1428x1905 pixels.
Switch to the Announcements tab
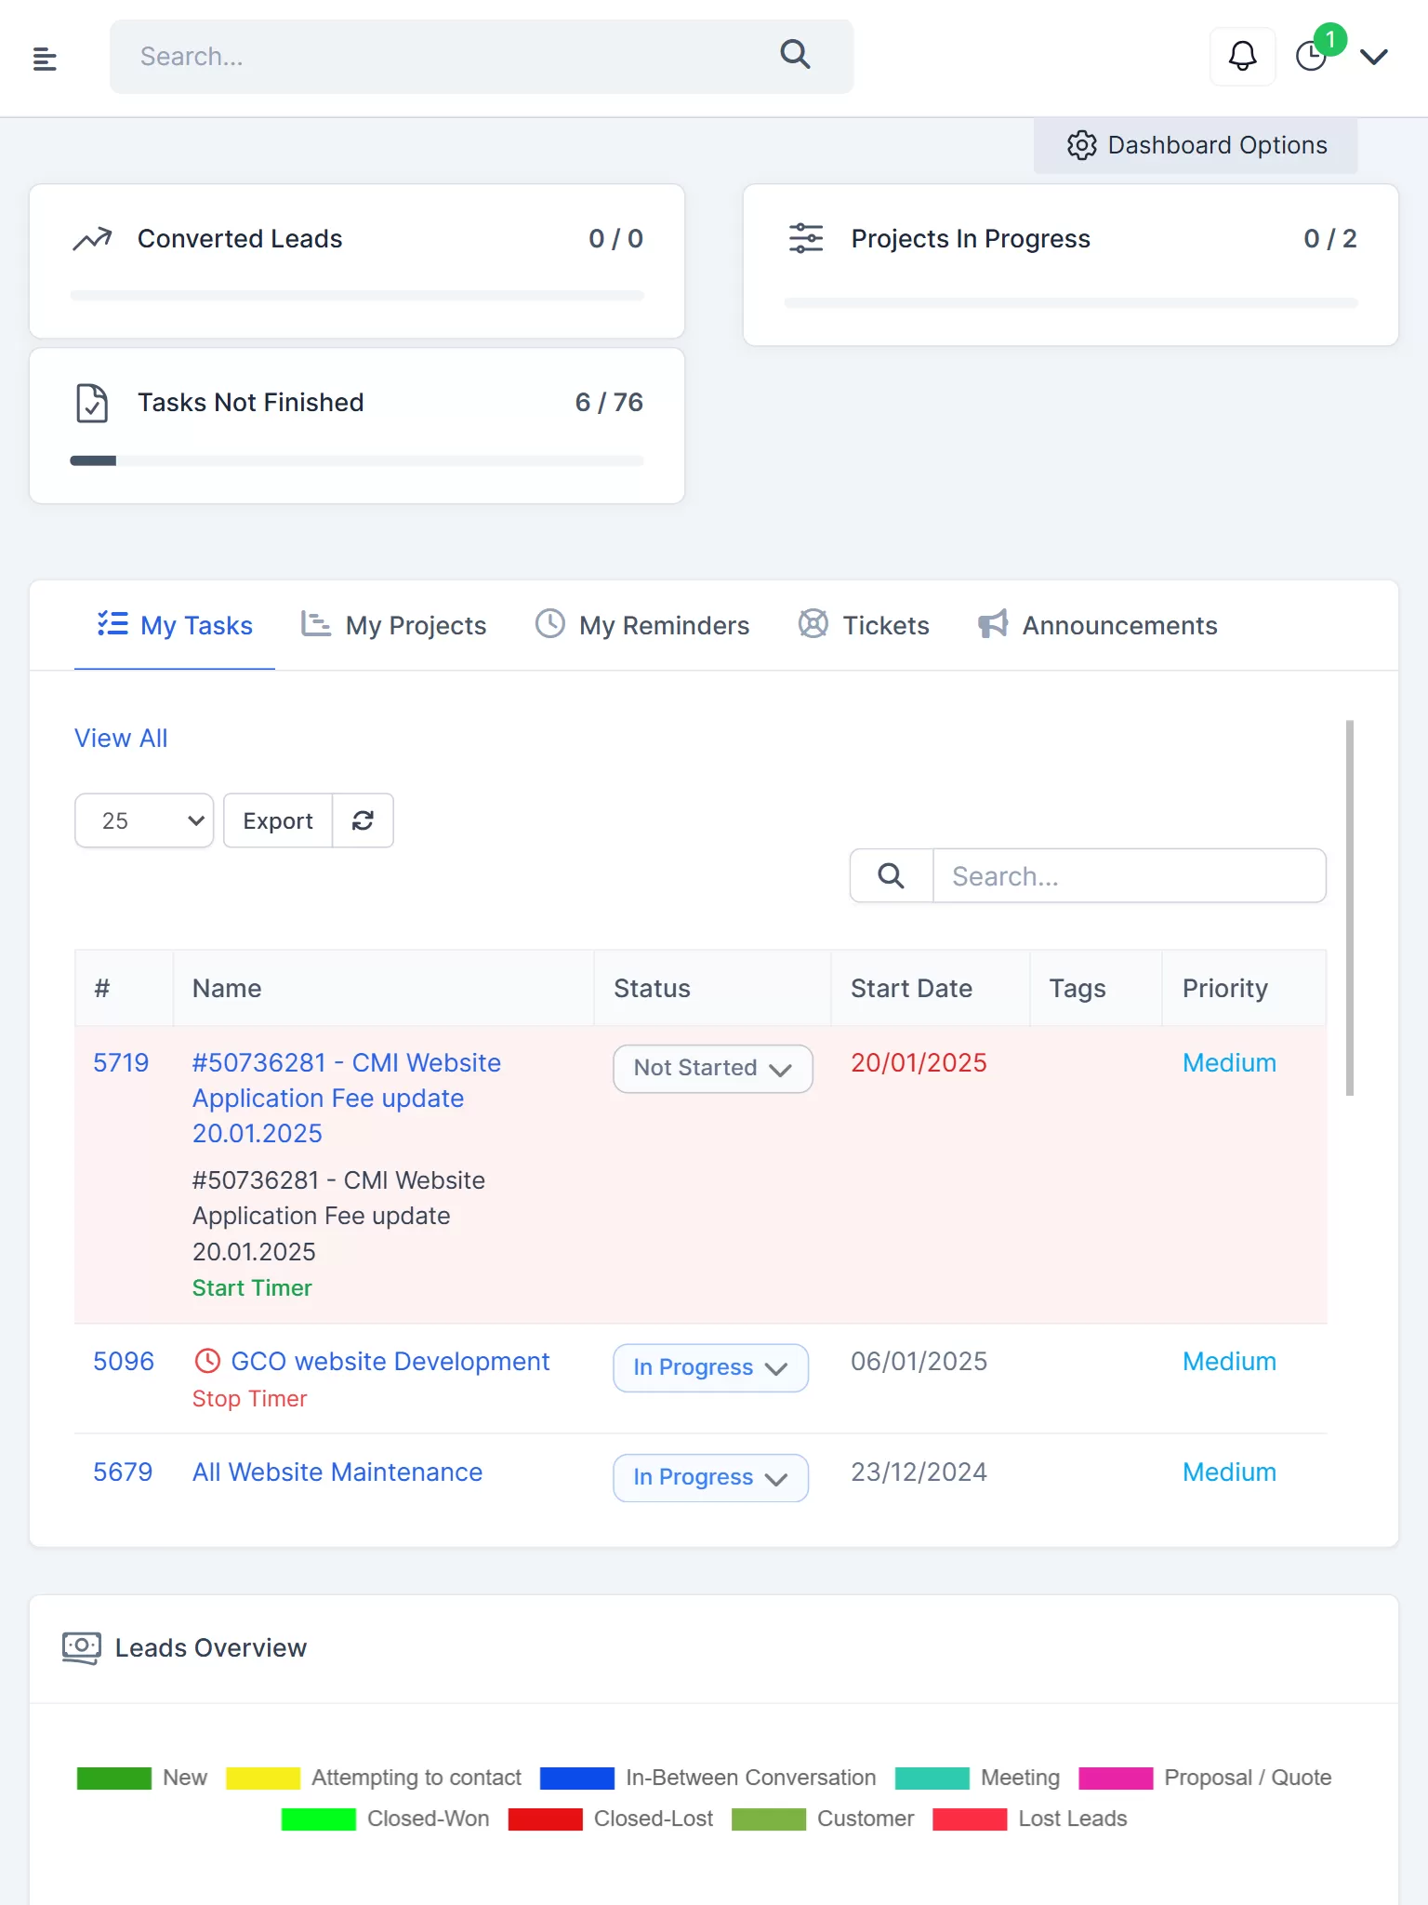pos(1097,625)
